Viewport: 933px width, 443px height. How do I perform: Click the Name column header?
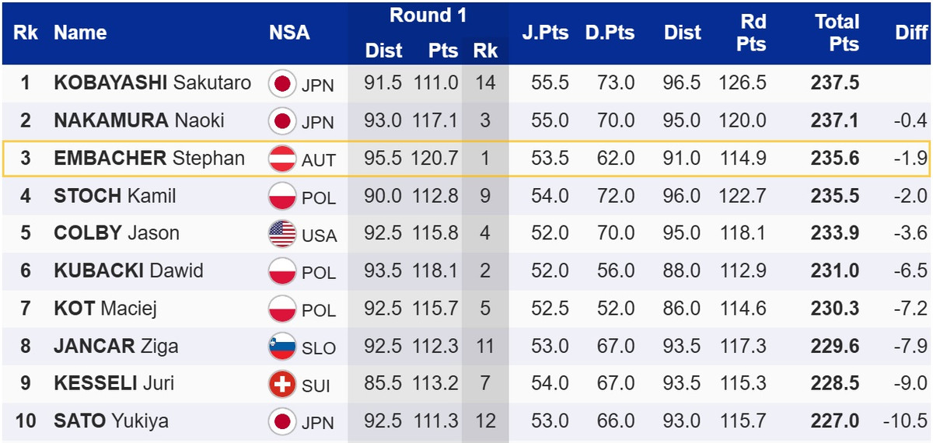click(80, 33)
